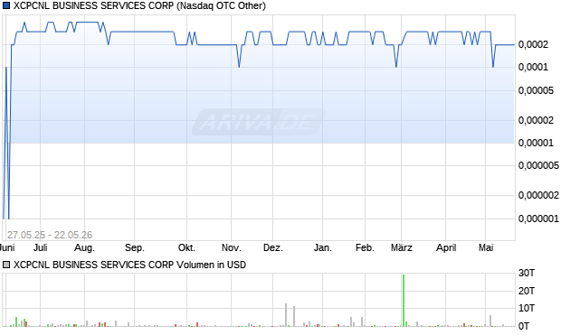The width and height of the screenshot is (561, 335).
Task: Click the 0,00001 price axis label
Action: pyautogui.click(x=536, y=143)
